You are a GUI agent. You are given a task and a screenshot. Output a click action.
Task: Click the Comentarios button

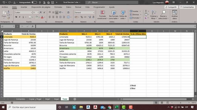pyautogui.click(x=187, y=7)
